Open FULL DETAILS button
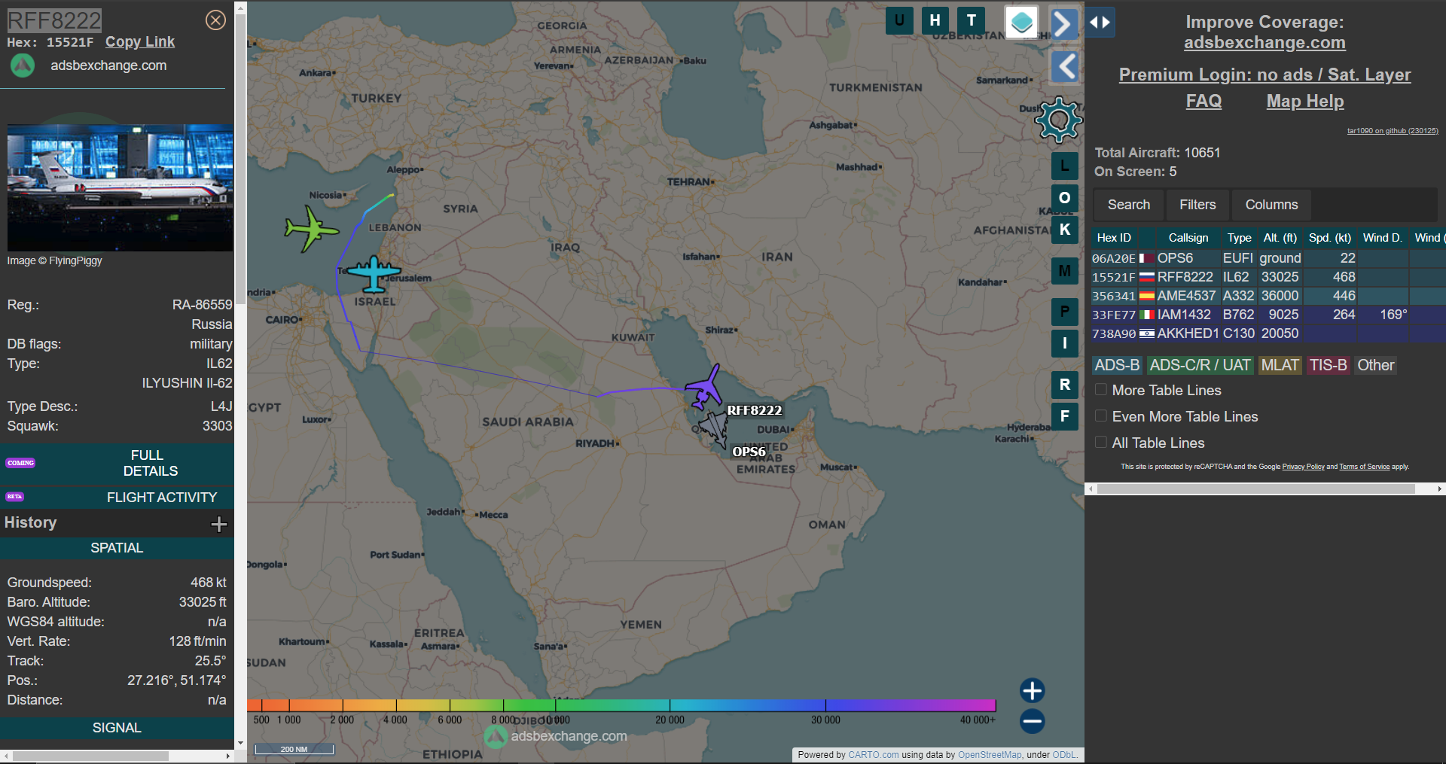Image resolution: width=1446 pixels, height=764 pixels. (x=117, y=464)
